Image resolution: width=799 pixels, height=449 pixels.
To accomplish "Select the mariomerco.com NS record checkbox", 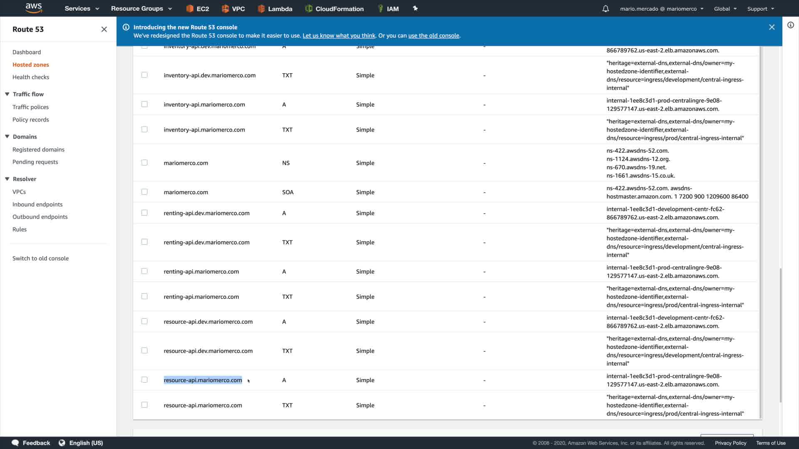I will pos(144,163).
